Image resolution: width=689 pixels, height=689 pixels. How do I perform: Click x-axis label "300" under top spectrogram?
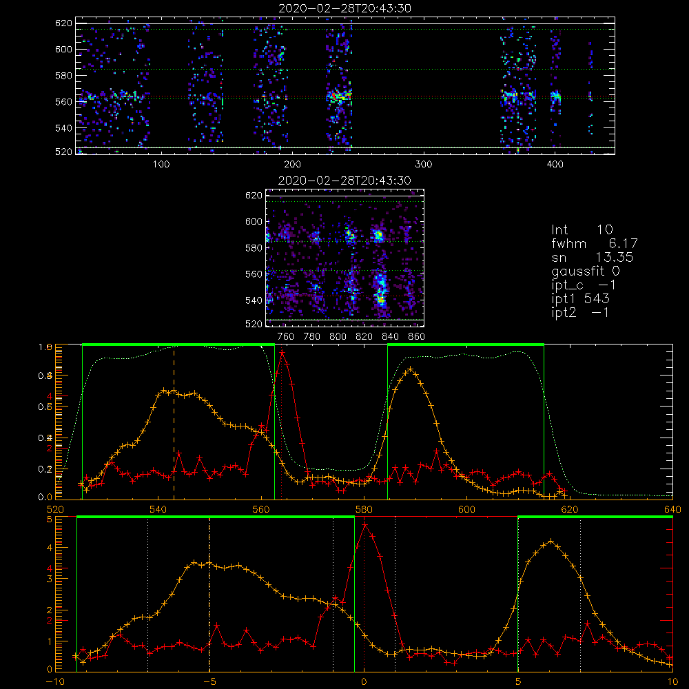tap(424, 165)
